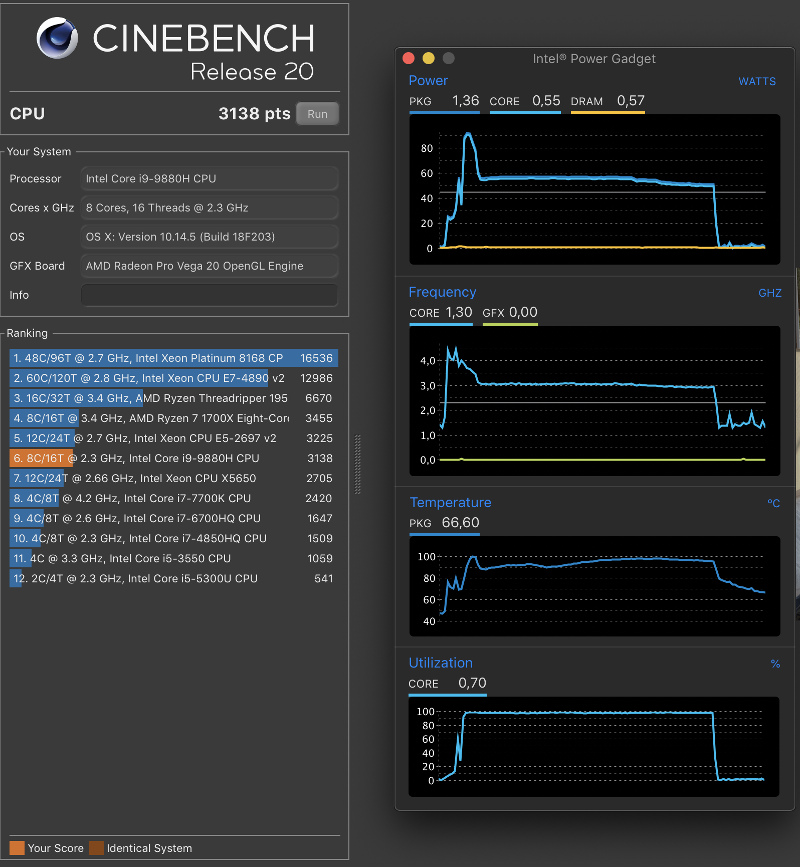The image size is (800, 867).
Task: Click the Temperature graph in Power Gadget
Action: 595,586
